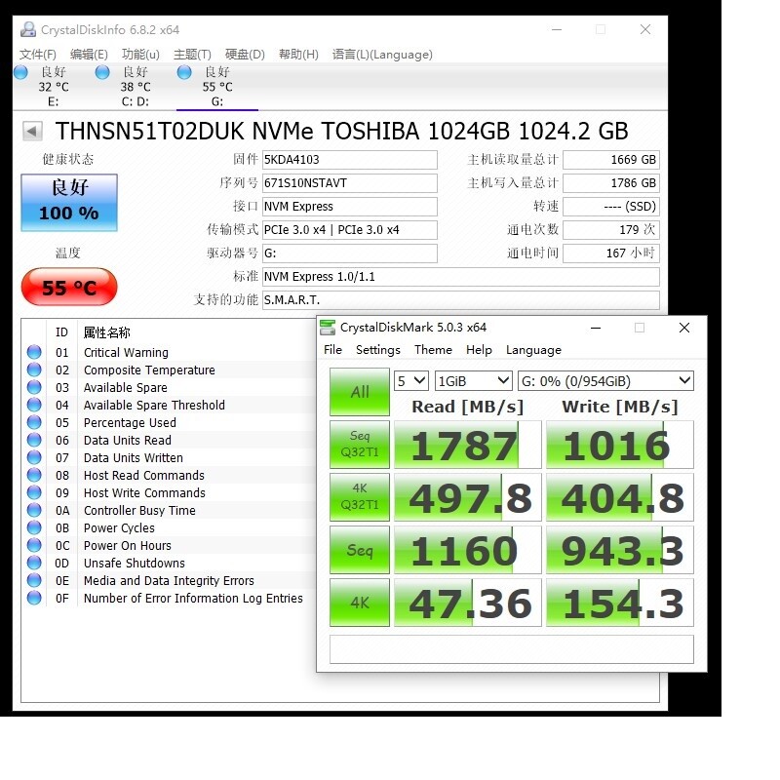Open test size dropdown showing 1GiB

point(474,381)
